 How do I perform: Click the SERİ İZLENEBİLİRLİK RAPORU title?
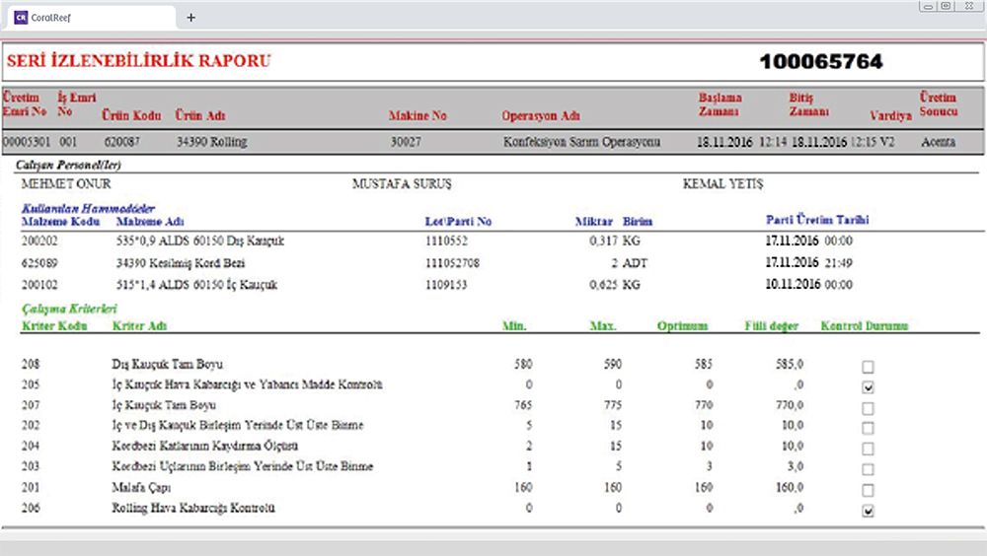tap(138, 62)
